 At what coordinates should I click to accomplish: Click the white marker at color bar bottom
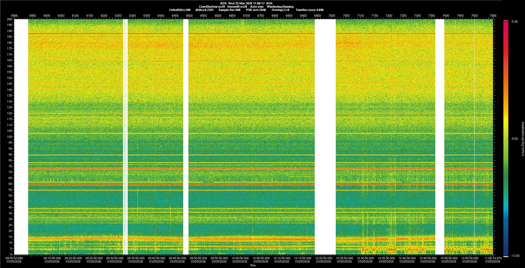click(x=506, y=256)
